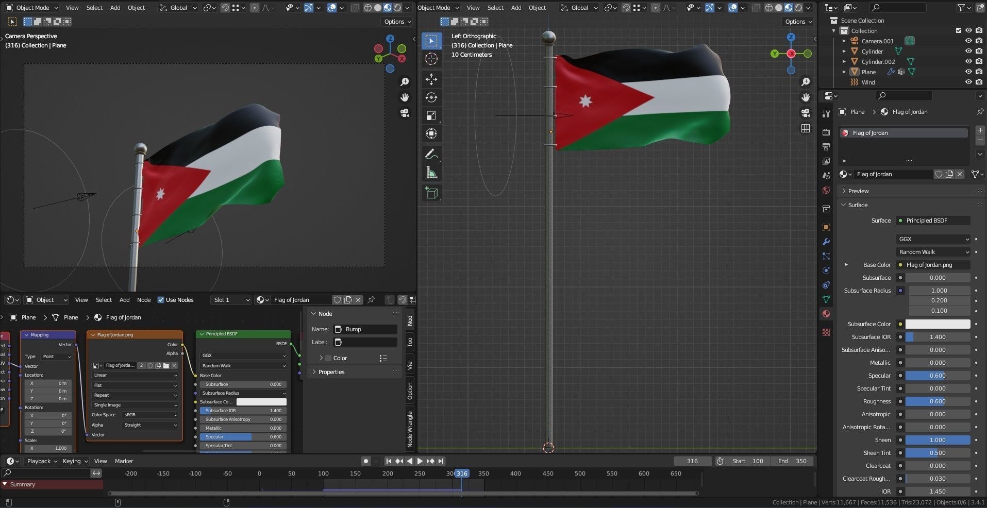The height and width of the screenshot is (508, 987).
Task: Open the Physics properties tab
Action: point(826,270)
